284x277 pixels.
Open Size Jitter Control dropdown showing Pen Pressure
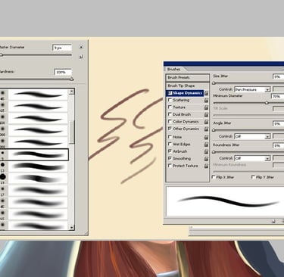coord(252,89)
